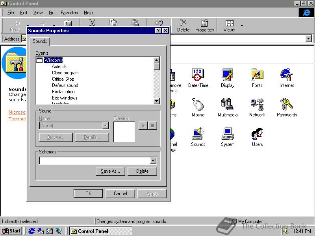Open the Back button history dropdown arrow
This screenshot has height=236, width=315.
tap(28, 26)
